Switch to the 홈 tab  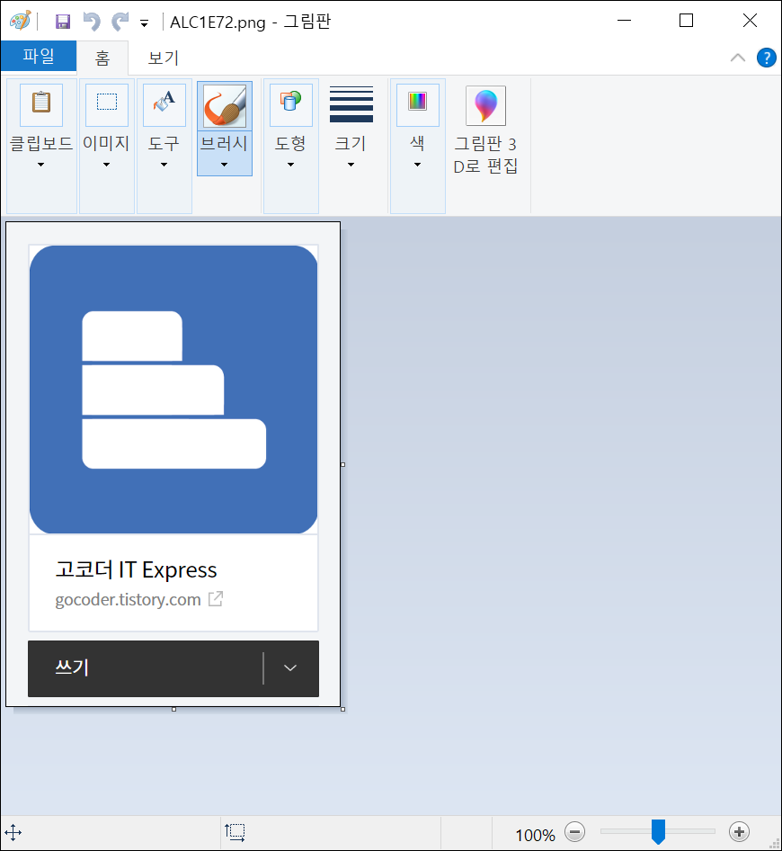pyautogui.click(x=102, y=58)
